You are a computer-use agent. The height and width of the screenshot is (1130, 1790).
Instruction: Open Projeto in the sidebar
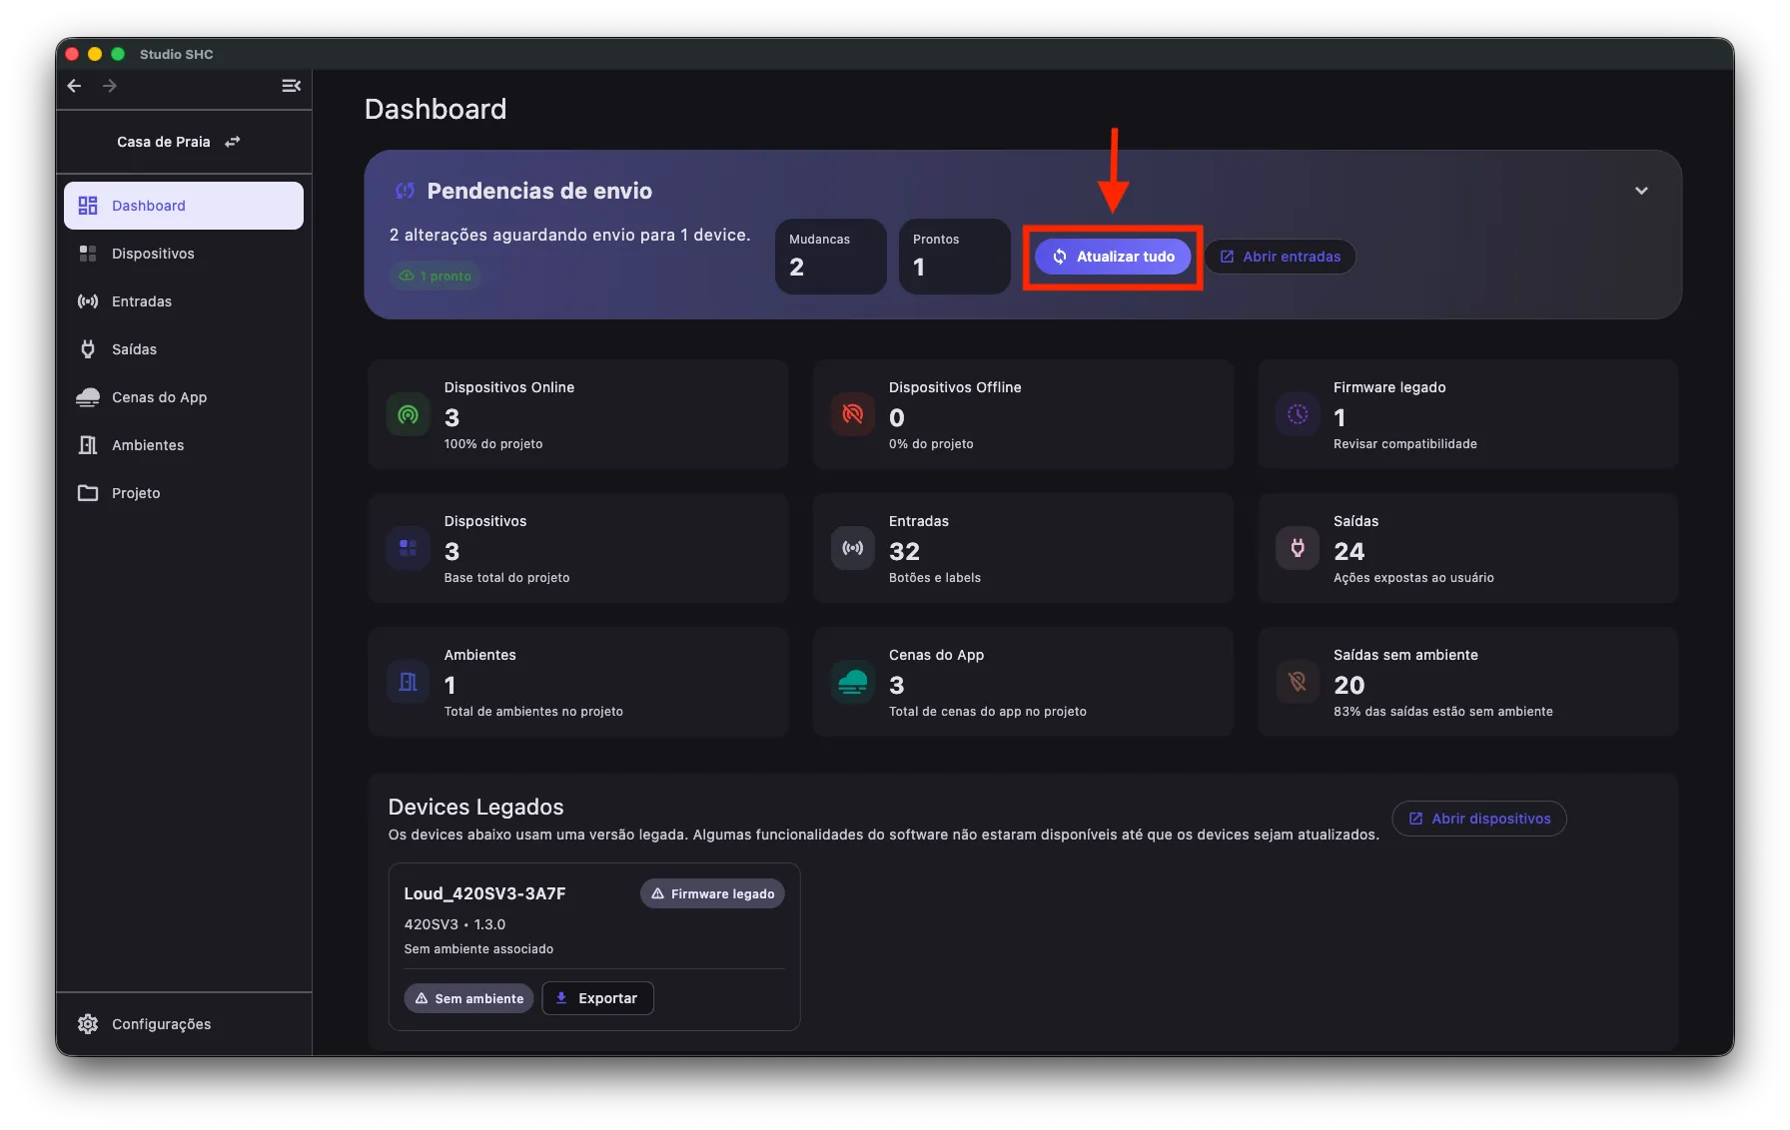pyautogui.click(x=184, y=493)
